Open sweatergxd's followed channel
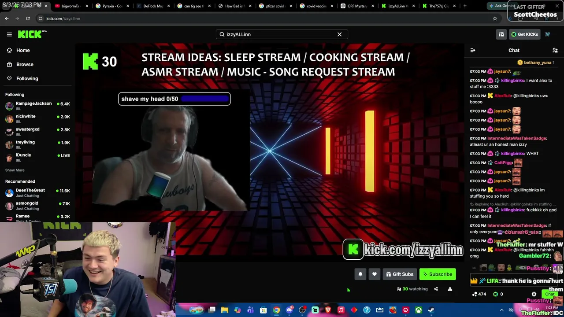This screenshot has width=564, height=317. pos(37,131)
